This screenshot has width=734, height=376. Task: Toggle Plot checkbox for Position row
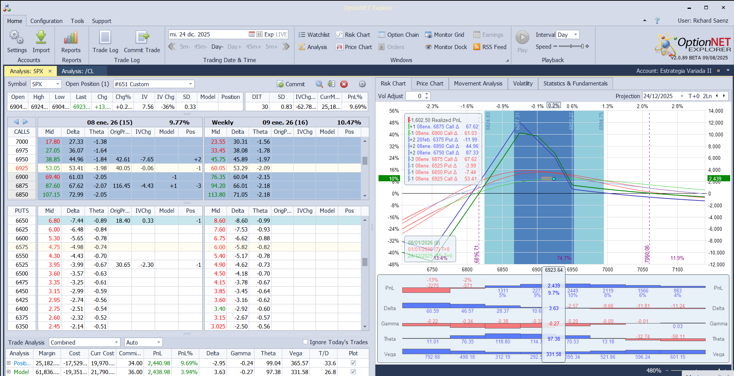(x=353, y=363)
